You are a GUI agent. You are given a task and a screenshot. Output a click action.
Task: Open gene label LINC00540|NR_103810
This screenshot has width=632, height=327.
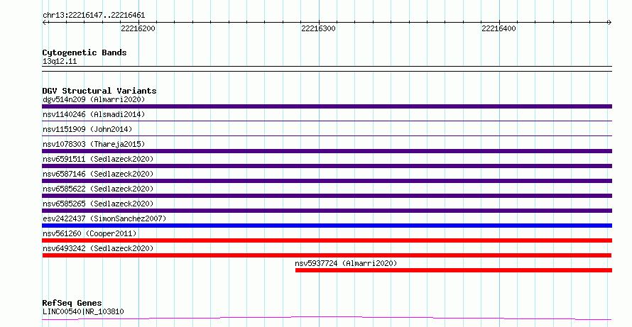(x=83, y=311)
